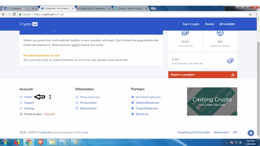This screenshot has width=260, height=146.
Task: Click the globe icon beside CryptoDating.com
Action: pyautogui.click(x=133, y=108)
